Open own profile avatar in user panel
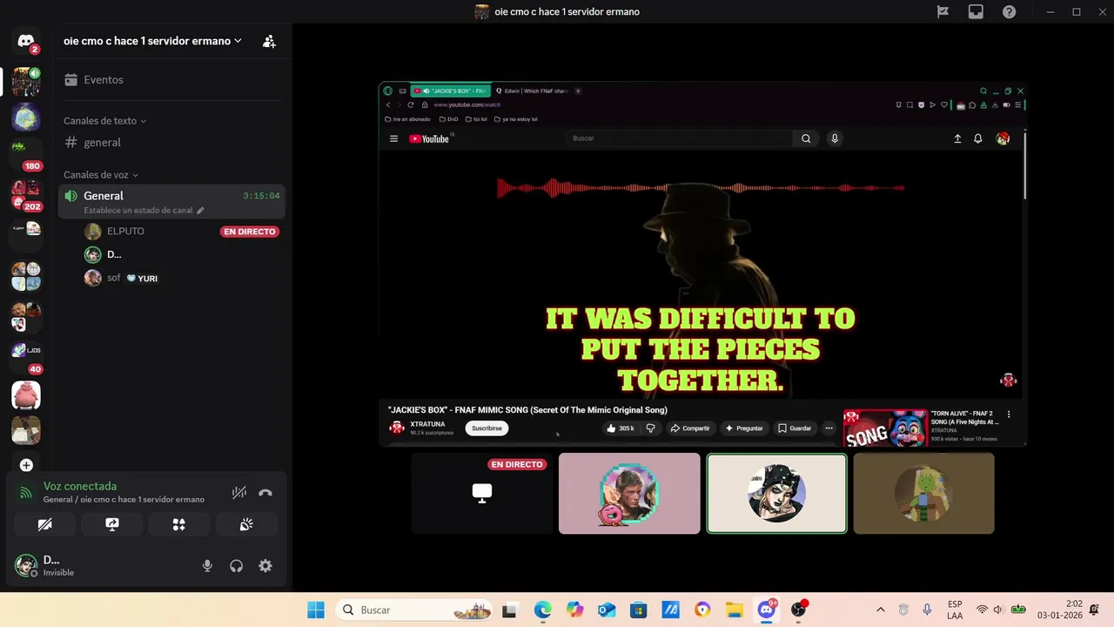 click(x=26, y=566)
